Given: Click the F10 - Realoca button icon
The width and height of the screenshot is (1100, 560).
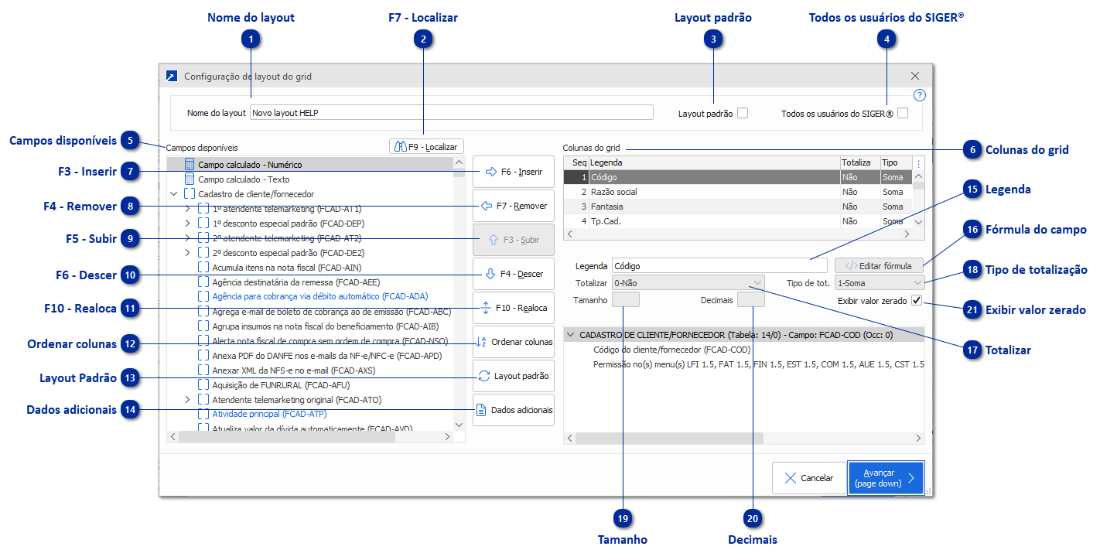Looking at the screenshot, I should coord(486,308).
